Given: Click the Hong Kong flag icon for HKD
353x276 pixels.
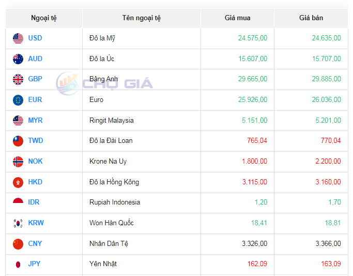Looking at the screenshot, I should click(18, 182).
